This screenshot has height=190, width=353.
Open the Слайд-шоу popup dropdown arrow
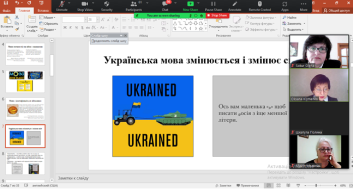pos(121,36)
